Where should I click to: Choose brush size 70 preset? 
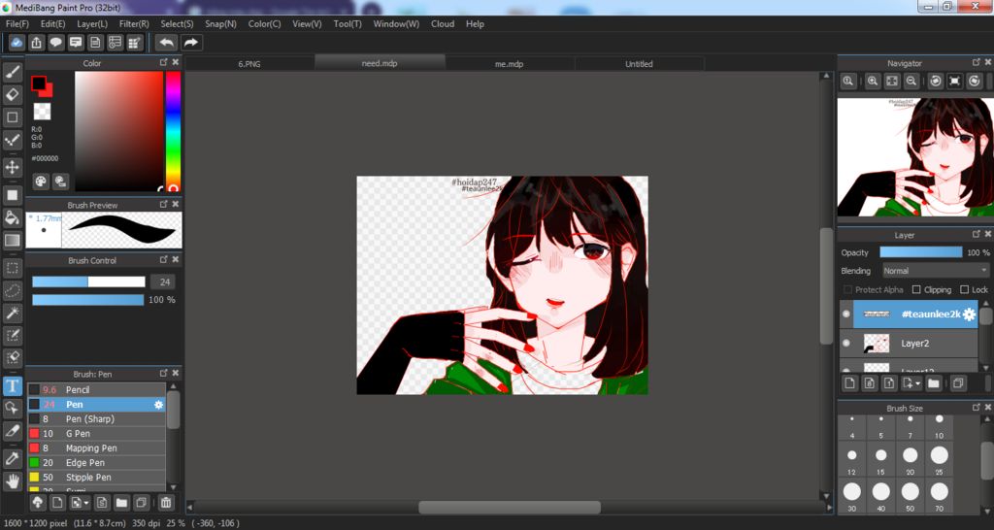pos(940,495)
